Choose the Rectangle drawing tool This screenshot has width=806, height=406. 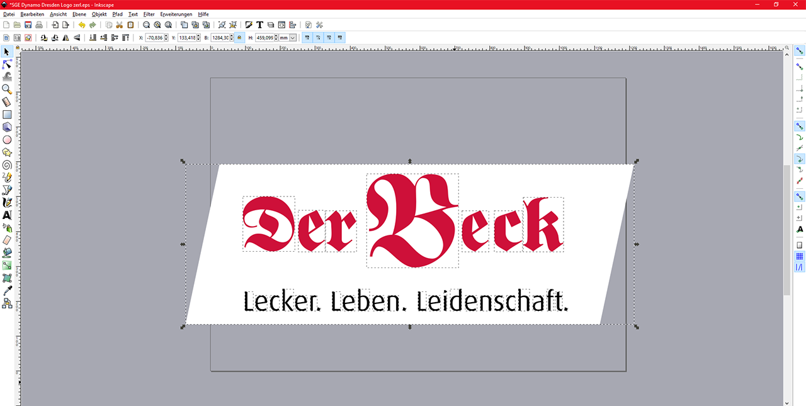[7, 115]
